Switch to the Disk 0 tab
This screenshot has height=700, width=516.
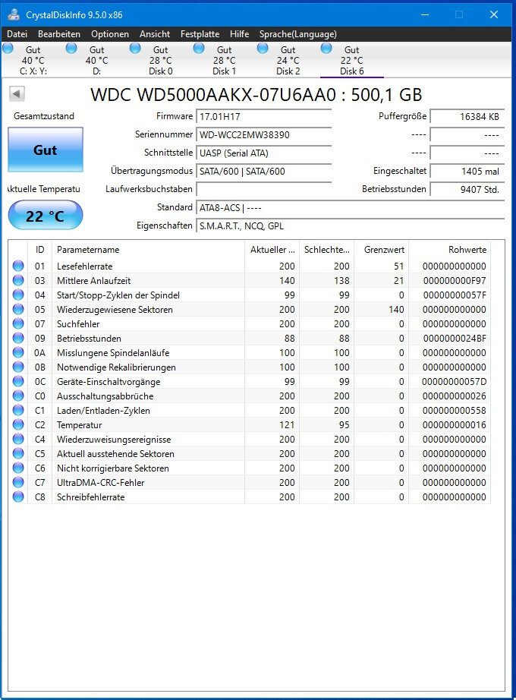161,60
